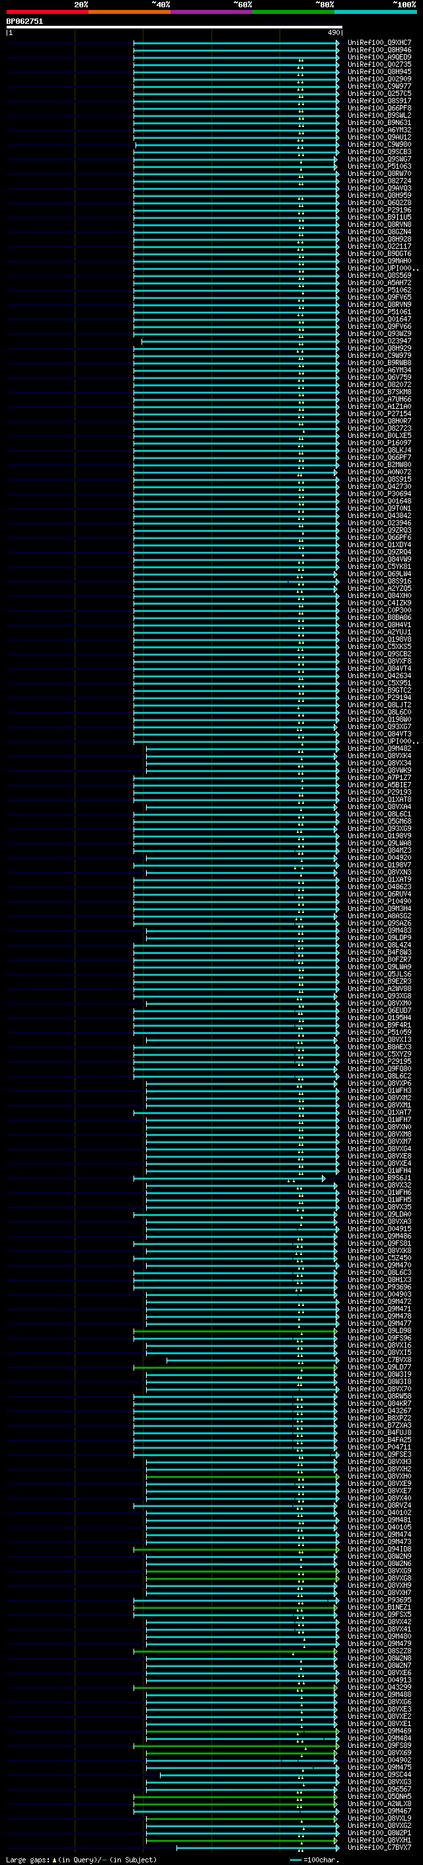Viewport: 423px width, 1865px height.
Task: Click the white query sequence bar under BP062751
Action: tap(174, 28)
